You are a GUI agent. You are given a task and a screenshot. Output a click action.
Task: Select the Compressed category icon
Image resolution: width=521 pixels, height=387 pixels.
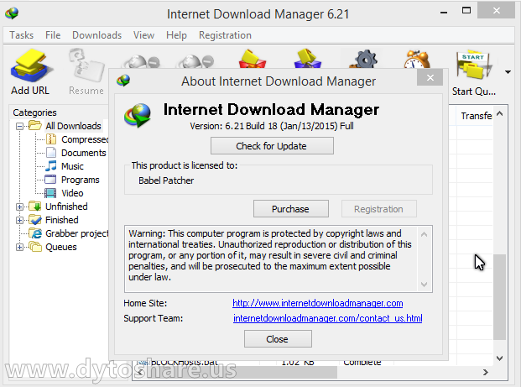51,139
